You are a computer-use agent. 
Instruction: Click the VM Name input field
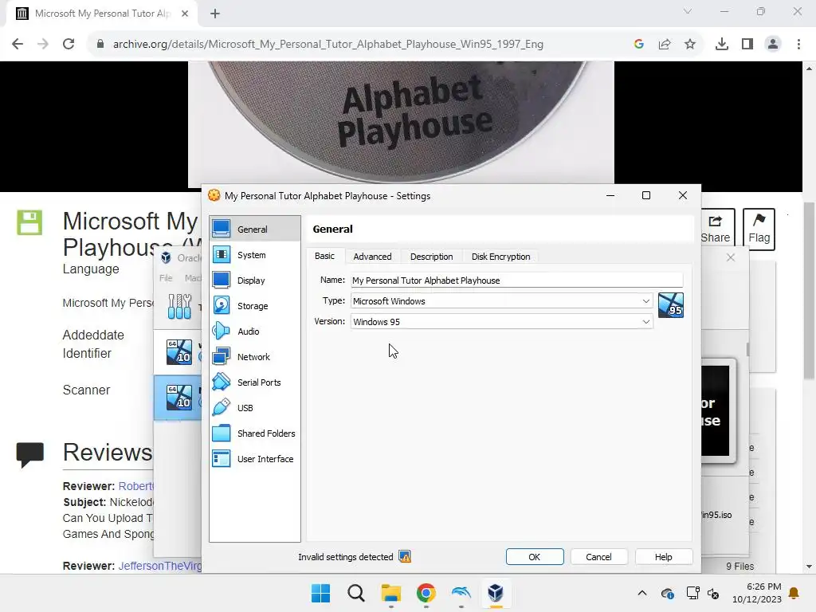click(x=516, y=280)
